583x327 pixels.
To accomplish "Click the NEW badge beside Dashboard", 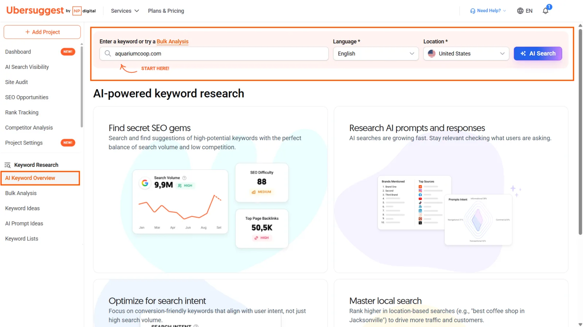I will 68,52.
